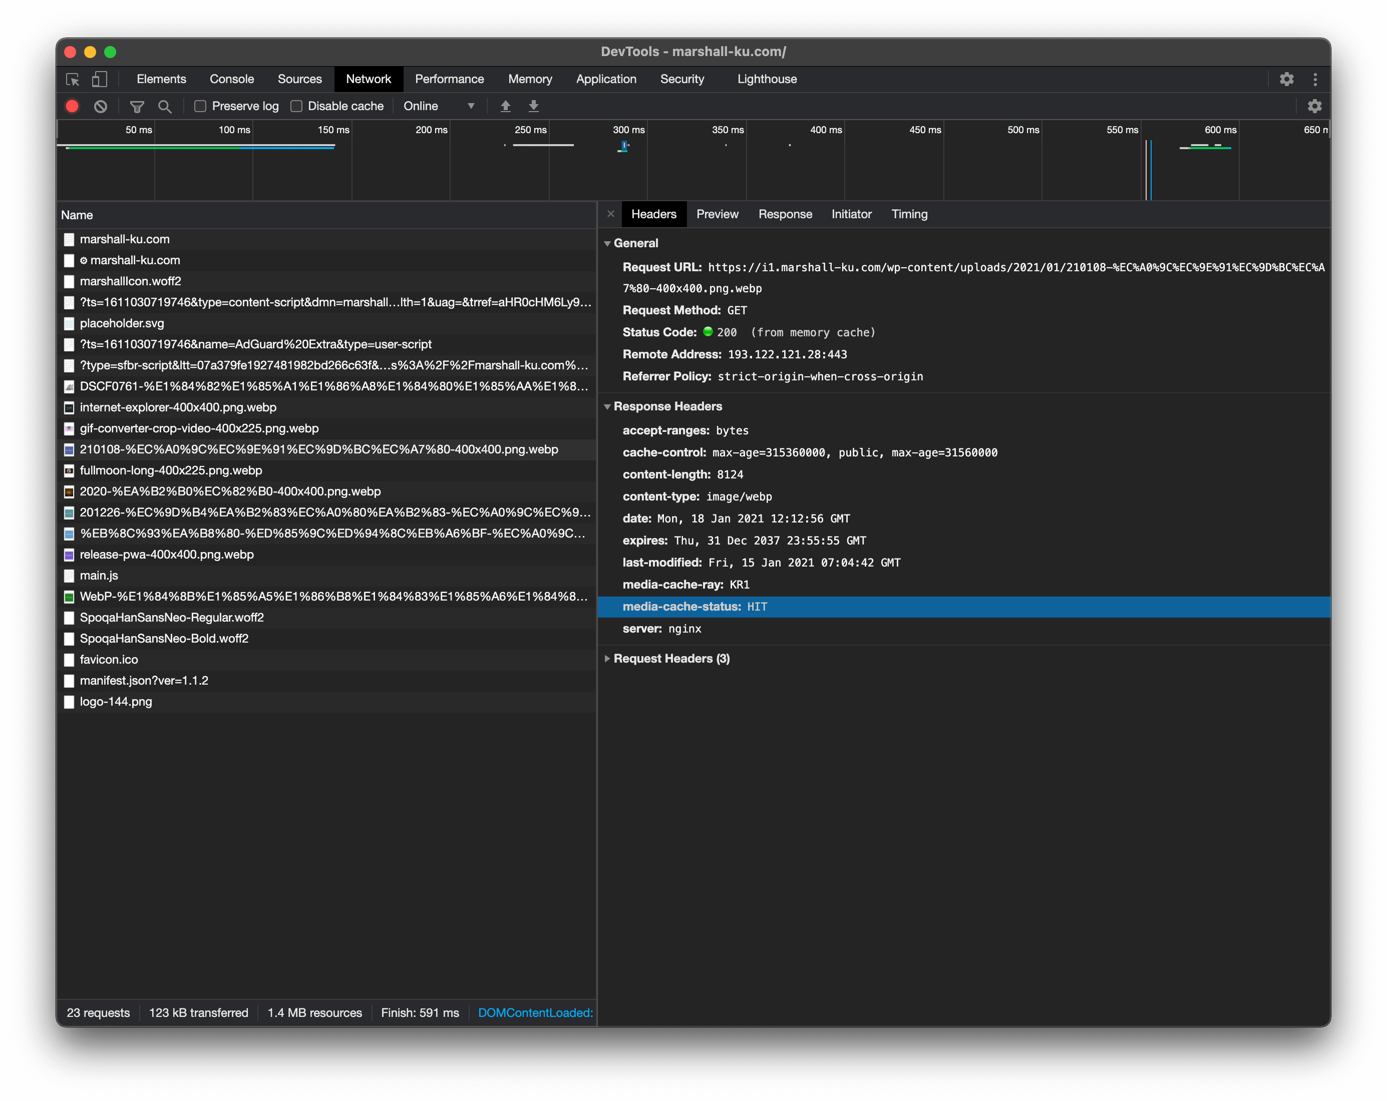Screen dimensions: 1387x1101
Task: Clear the network log
Action: pyautogui.click(x=100, y=106)
